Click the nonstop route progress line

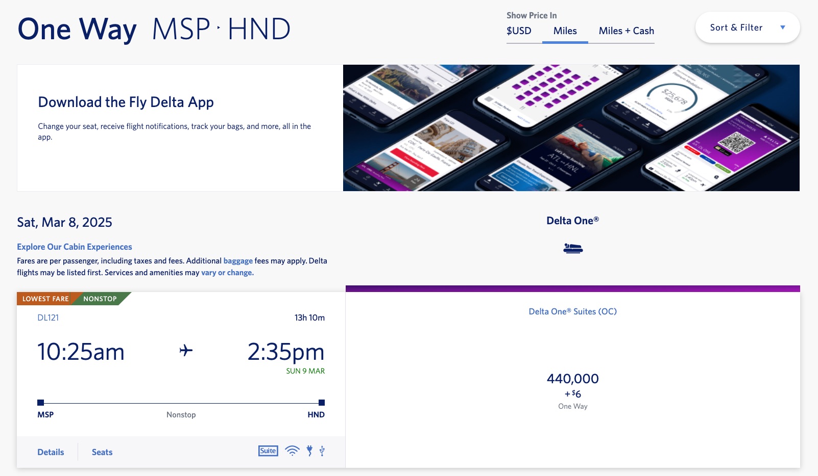click(x=181, y=402)
